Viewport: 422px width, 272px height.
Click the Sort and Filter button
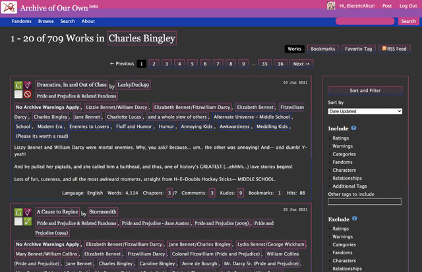coord(365,91)
